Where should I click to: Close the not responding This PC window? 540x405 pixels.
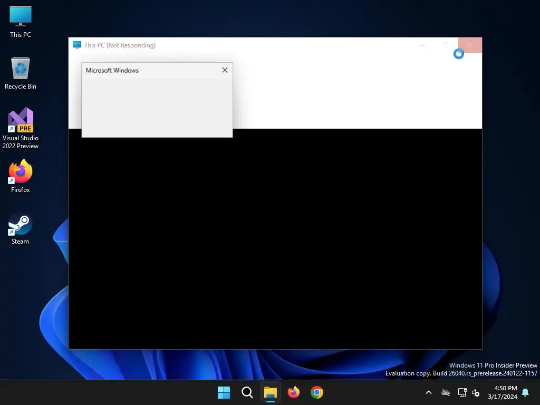470,45
